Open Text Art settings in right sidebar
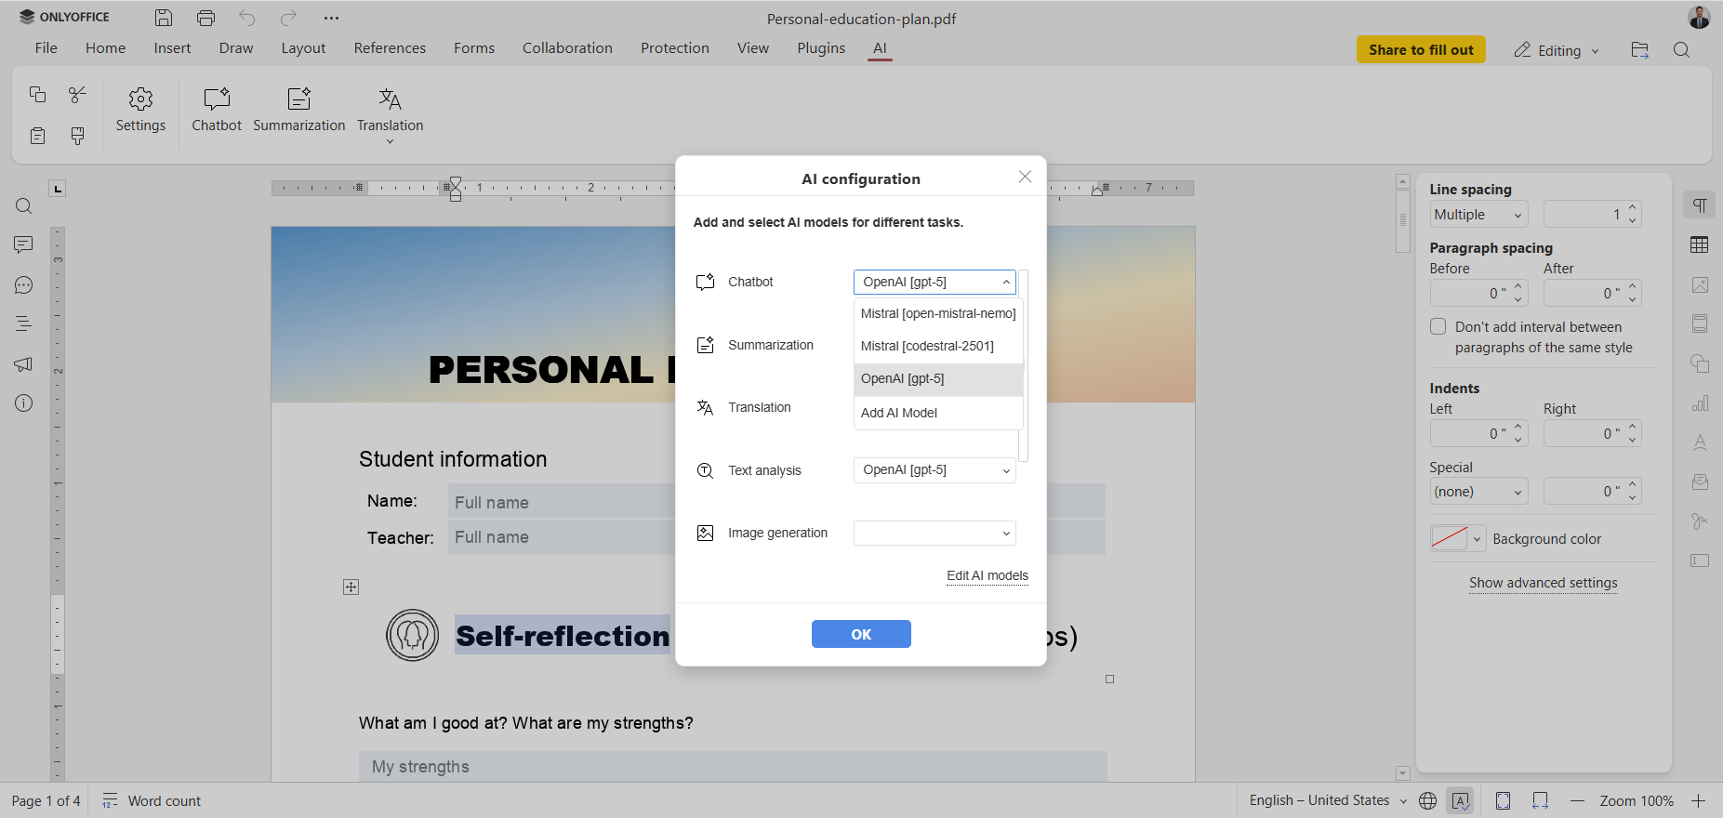This screenshot has height=818, width=1723. tap(1700, 442)
